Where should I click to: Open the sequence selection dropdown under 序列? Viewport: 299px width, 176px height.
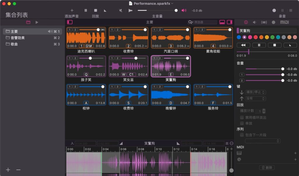[263, 141]
